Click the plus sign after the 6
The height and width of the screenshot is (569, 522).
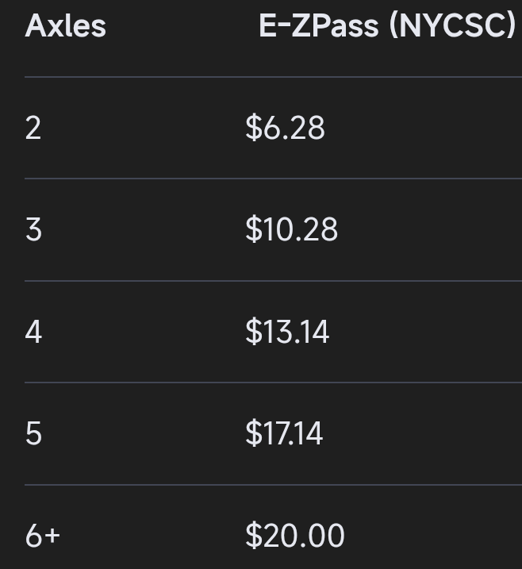[52, 536]
